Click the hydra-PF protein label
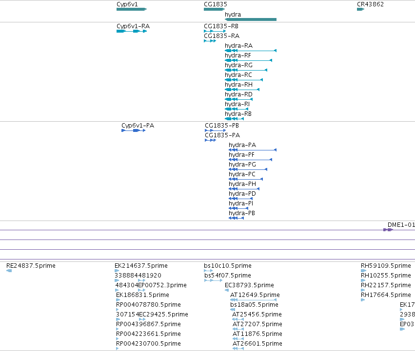Screen dimensions: 415x351 (241, 155)
